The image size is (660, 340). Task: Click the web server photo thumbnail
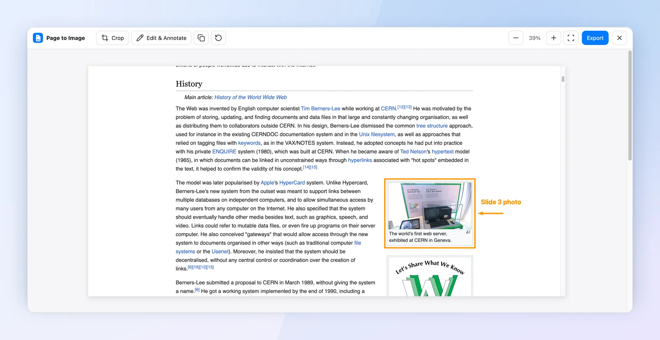point(430,206)
